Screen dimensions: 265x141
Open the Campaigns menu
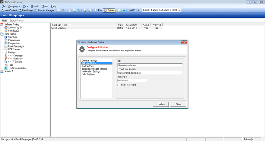click(x=14, y=6)
